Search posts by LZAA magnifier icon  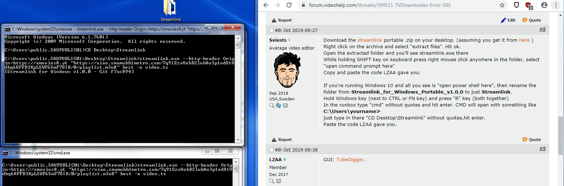pos(272,181)
